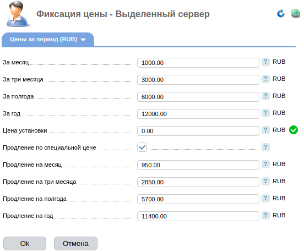Click the user avatar icon in header
Screen dimensions: 304x252
(18, 14)
